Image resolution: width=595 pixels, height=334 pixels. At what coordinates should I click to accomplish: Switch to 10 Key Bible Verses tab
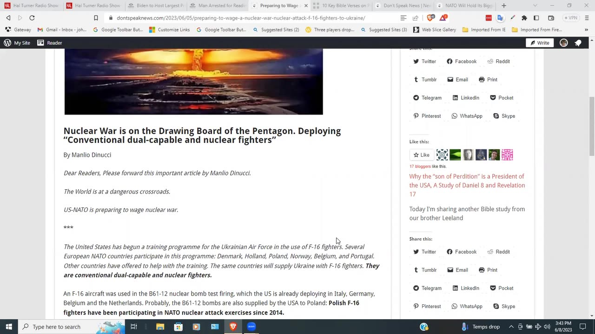click(341, 6)
